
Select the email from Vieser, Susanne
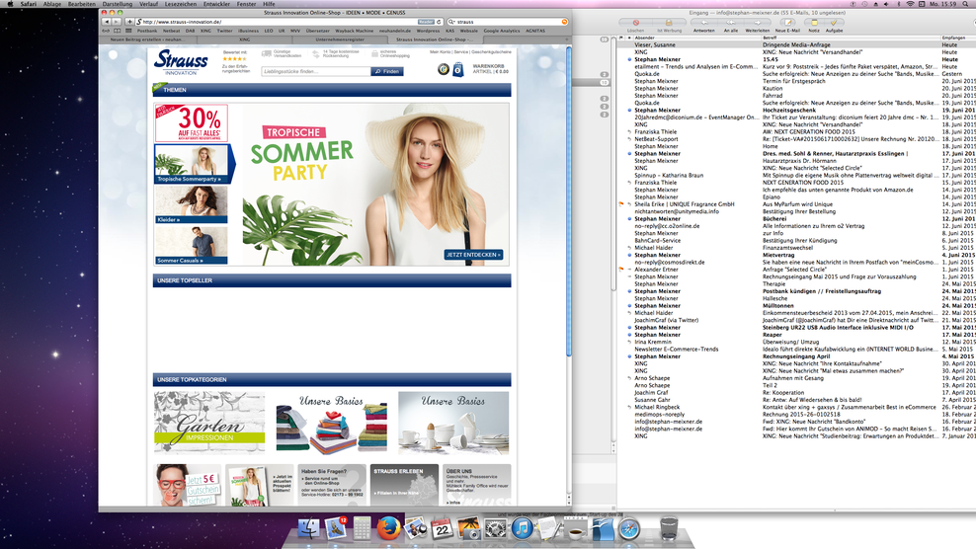797,44
